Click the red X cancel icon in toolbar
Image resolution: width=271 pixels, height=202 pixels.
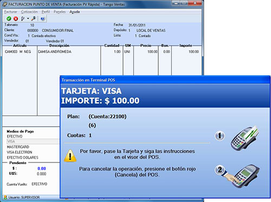[16, 18]
